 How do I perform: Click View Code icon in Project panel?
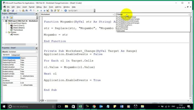point(4,17)
